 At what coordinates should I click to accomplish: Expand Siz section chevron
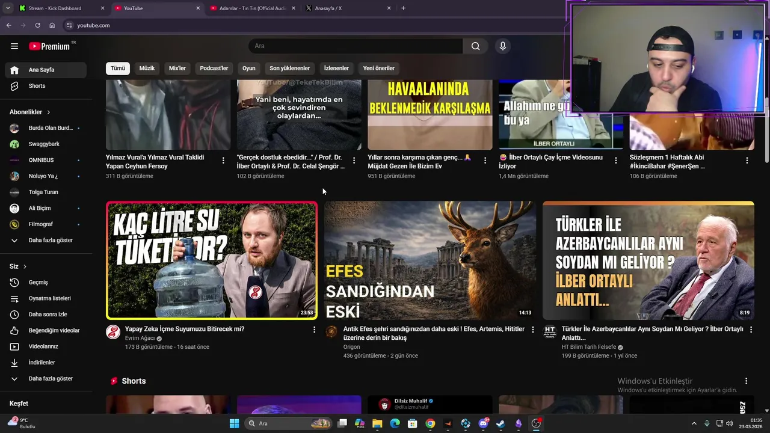[x=25, y=266]
